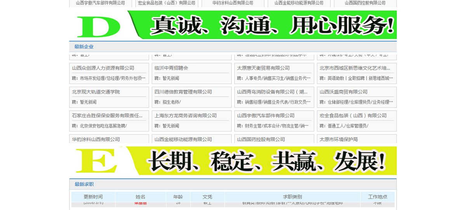466x210 pixels.
Task: Open 北京现大轨道交通学院 listing
Action: 96,92
